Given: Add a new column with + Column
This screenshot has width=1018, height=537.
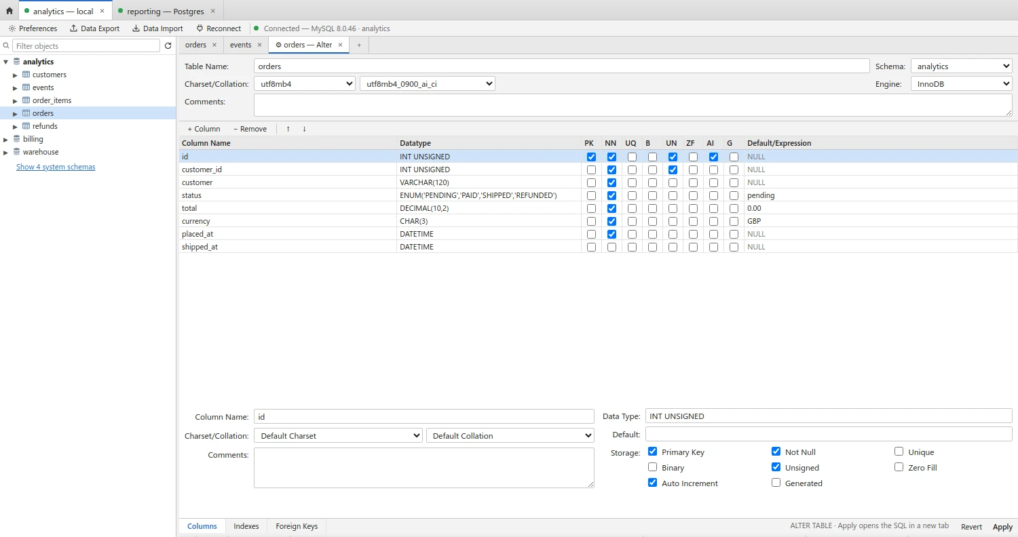Looking at the screenshot, I should click(x=204, y=129).
